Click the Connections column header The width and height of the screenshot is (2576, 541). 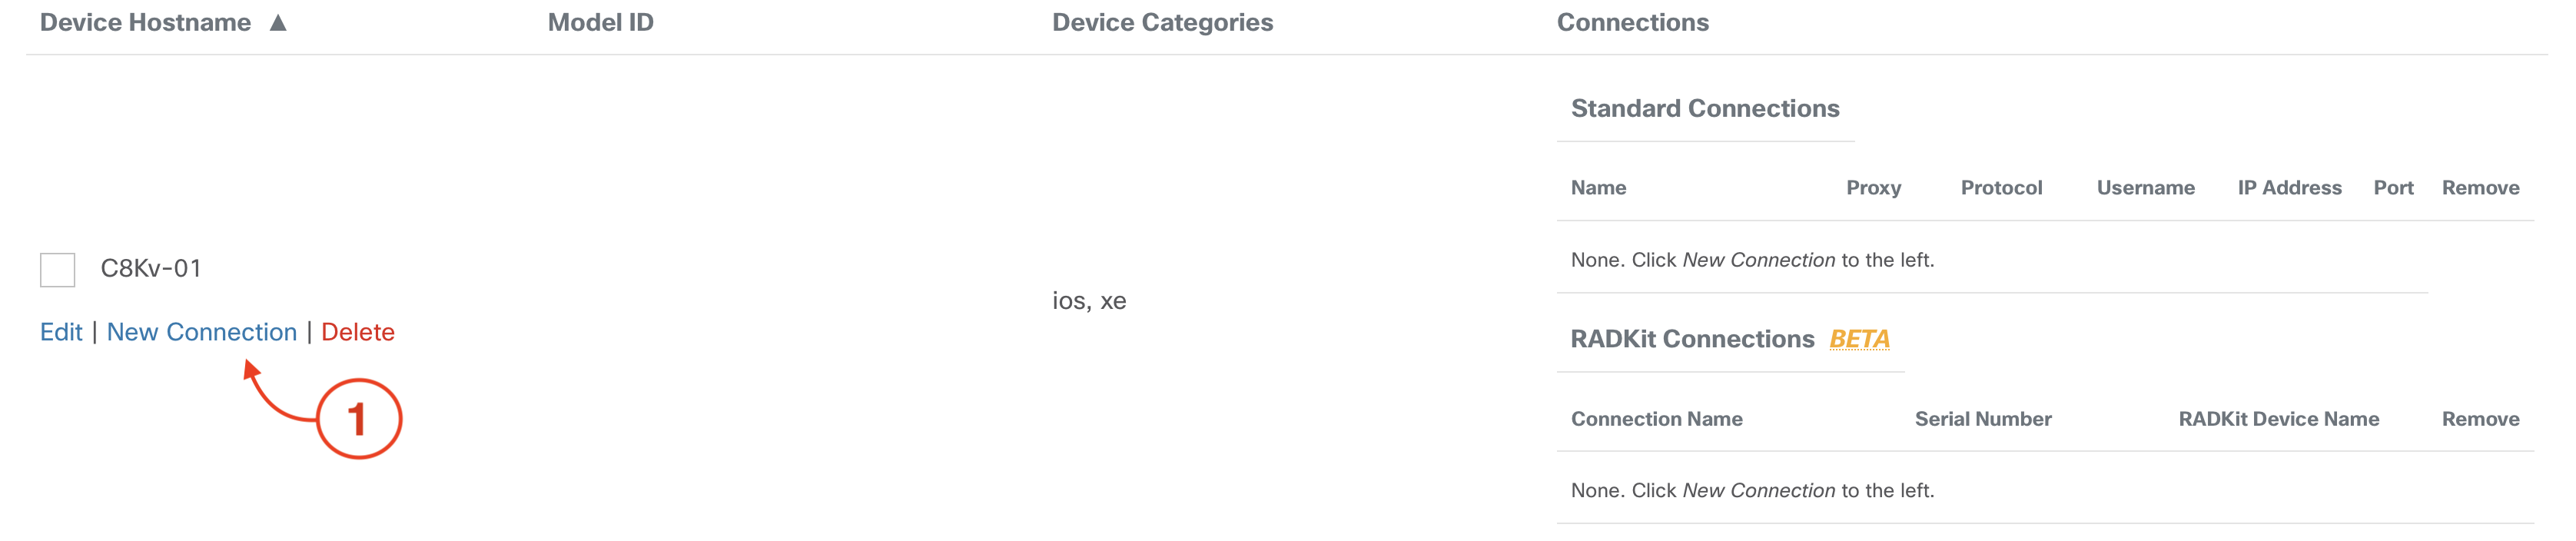pyautogui.click(x=1632, y=23)
